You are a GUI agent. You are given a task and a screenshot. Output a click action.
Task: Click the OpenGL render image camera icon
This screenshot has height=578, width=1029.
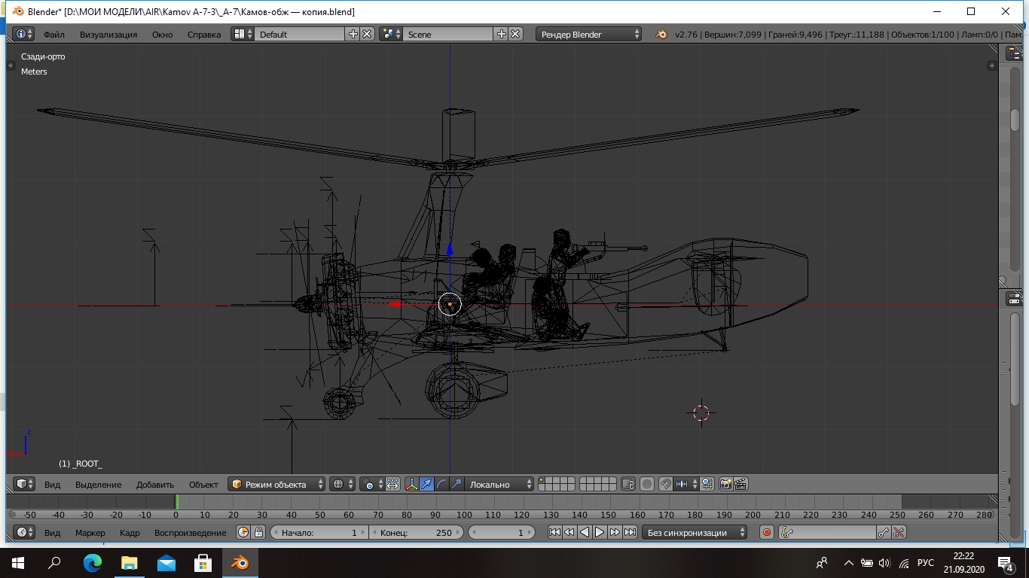click(x=726, y=485)
